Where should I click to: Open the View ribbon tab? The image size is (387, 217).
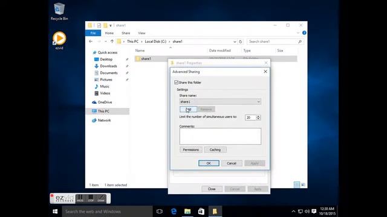tap(141, 33)
